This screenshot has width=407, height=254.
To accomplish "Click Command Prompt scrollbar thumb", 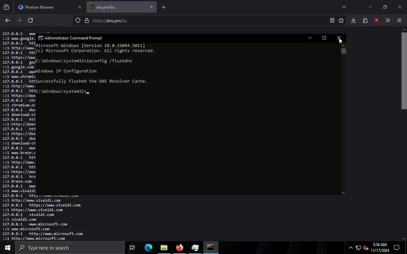I will [343, 51].
